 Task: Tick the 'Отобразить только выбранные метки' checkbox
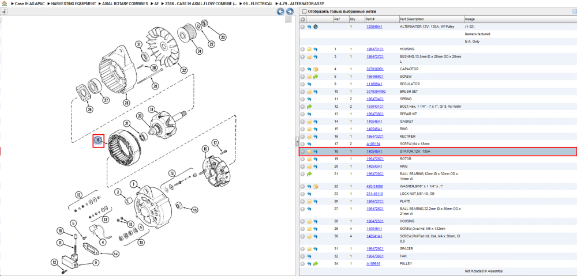click(304, 12)
